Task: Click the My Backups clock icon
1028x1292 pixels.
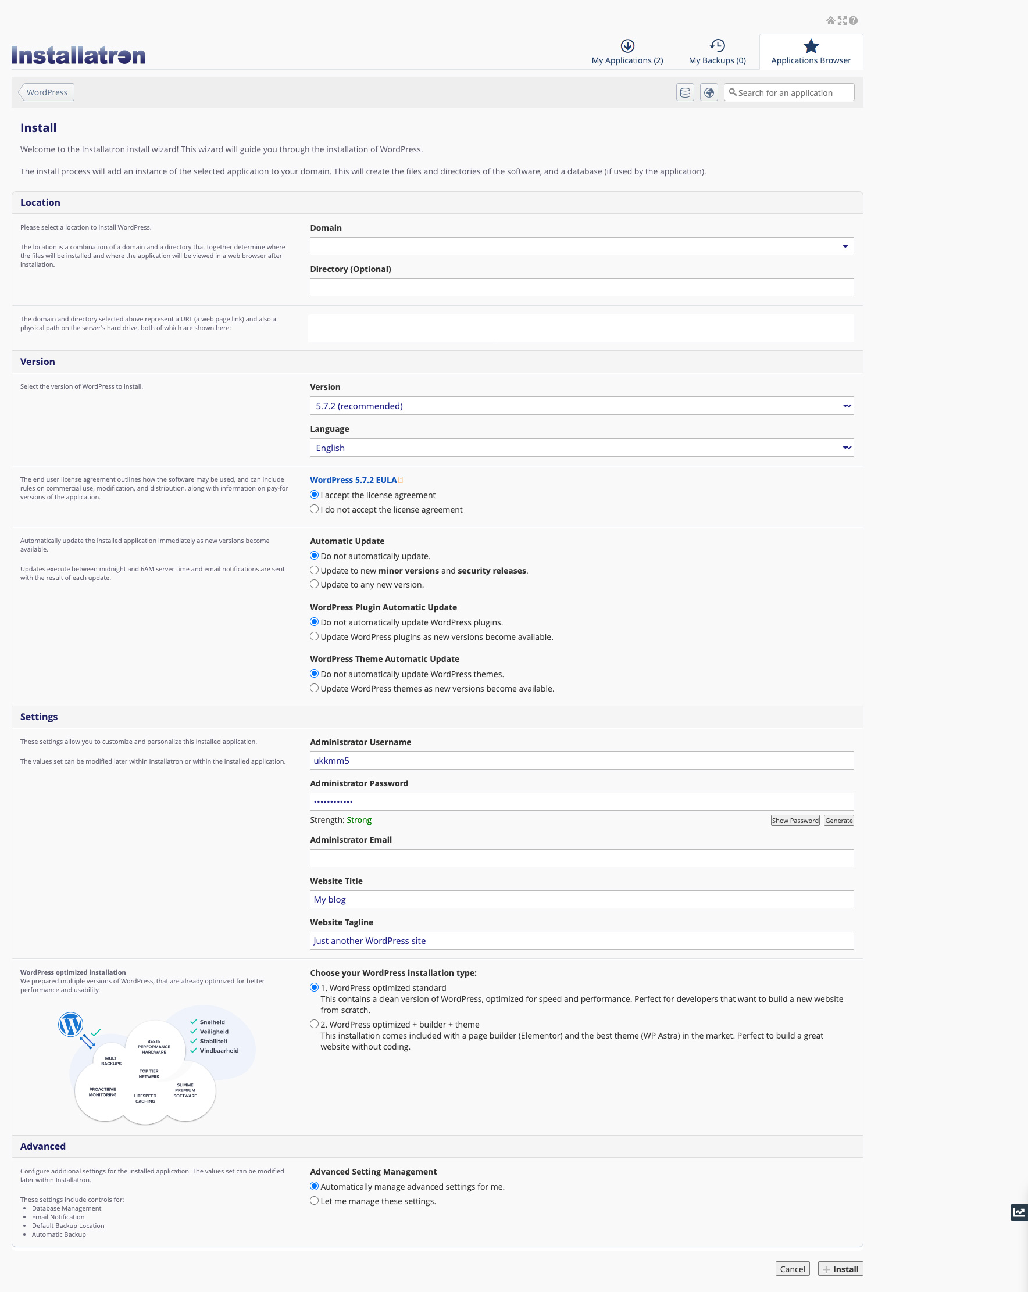Action: [x=718, y=45]
